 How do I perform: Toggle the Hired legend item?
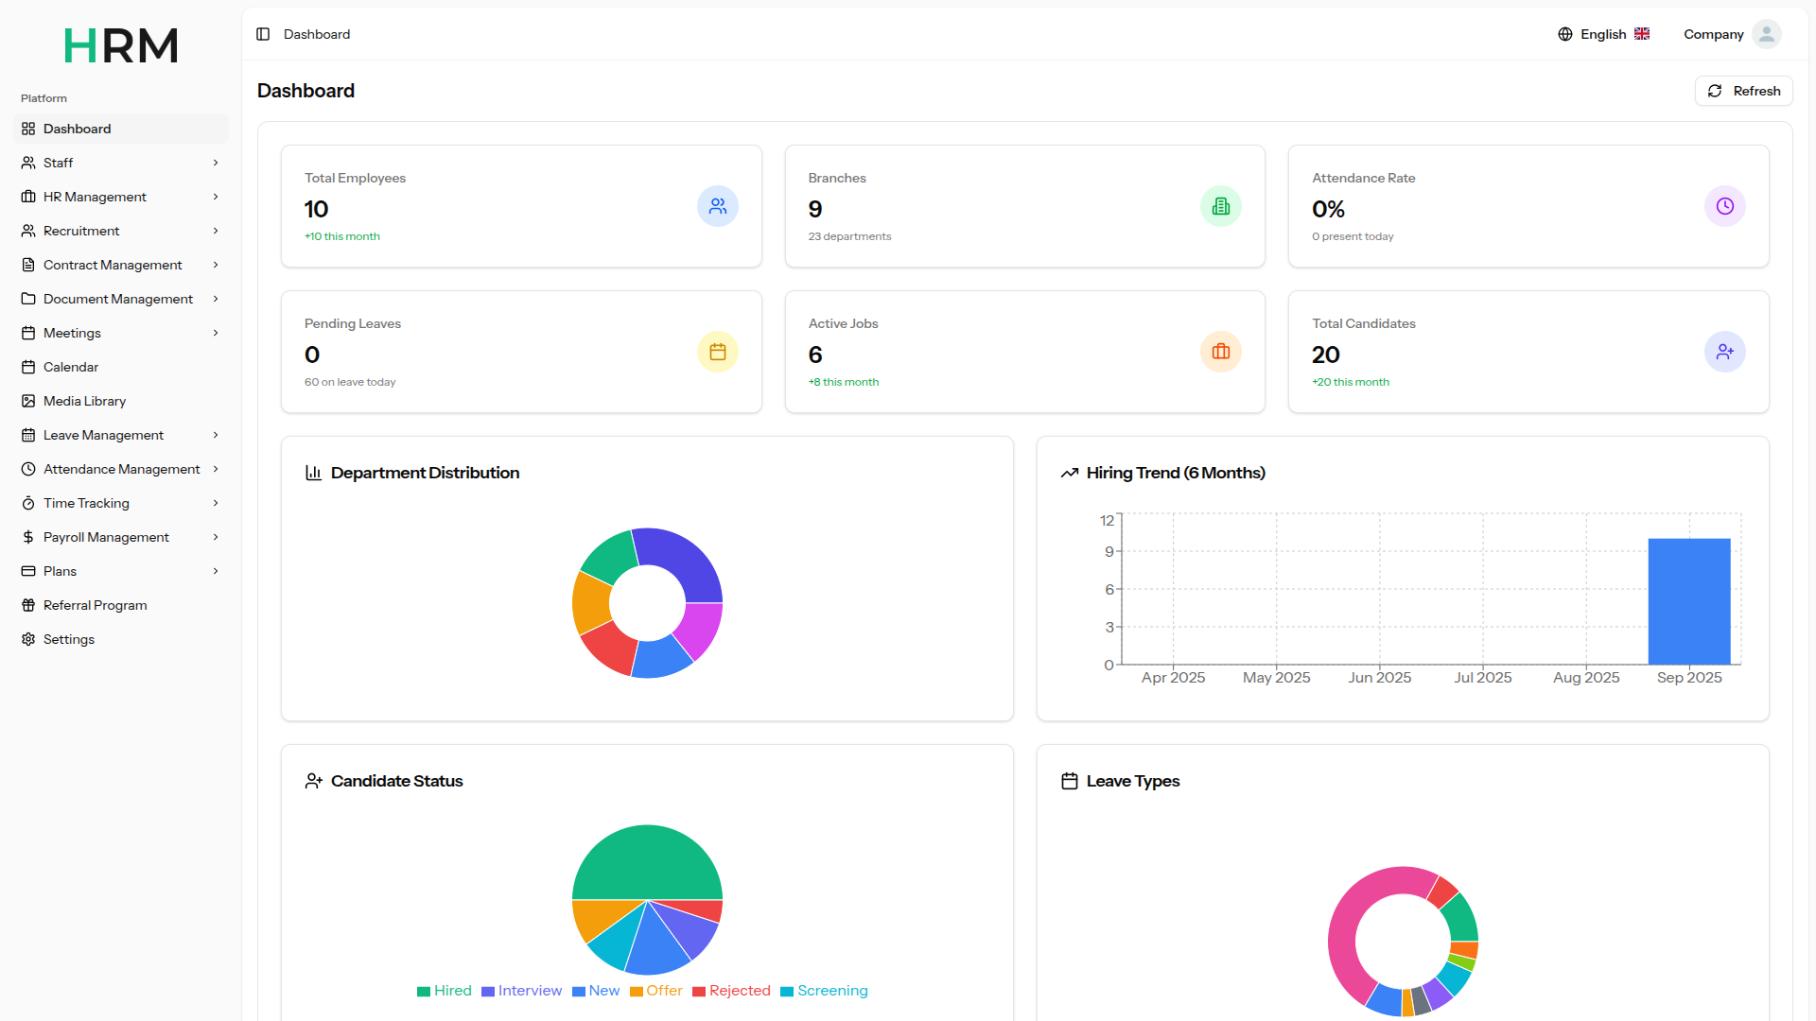[445, 991]
